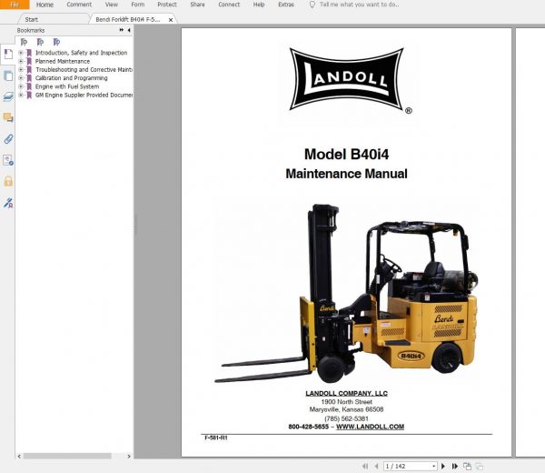Jump to Planned Maintenance bookmark
545x473 pixels.
(x=63, y=61)
